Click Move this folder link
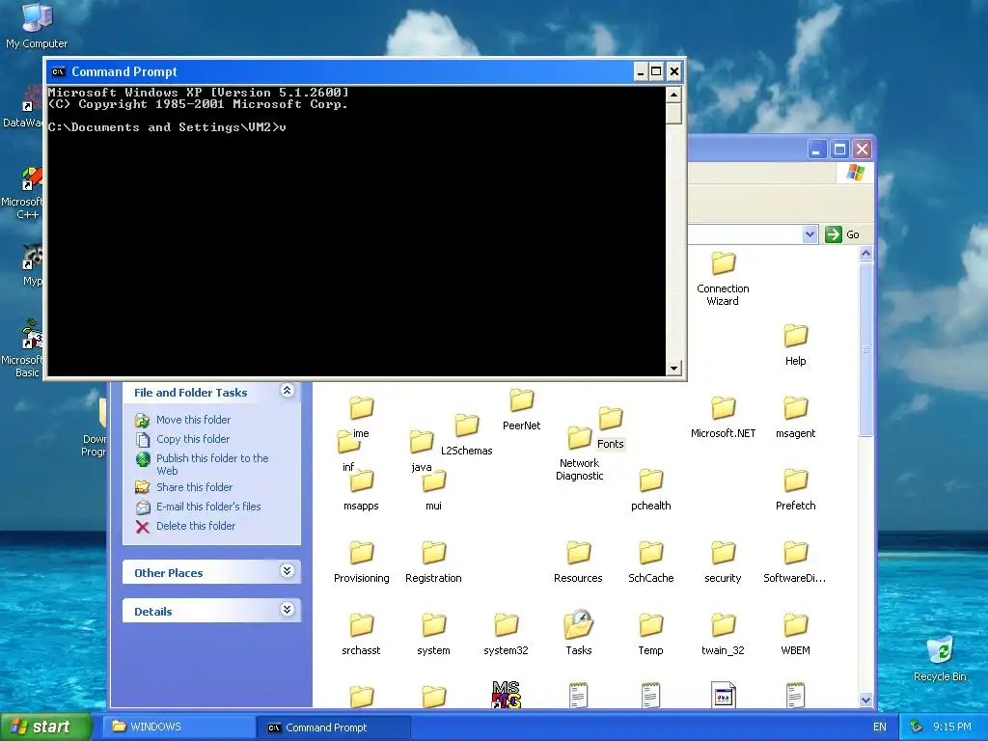This screenshot has height=741, width=988. pos(193,420)
